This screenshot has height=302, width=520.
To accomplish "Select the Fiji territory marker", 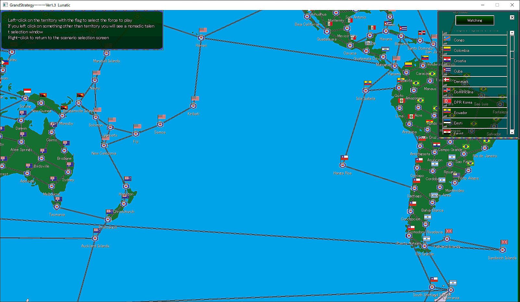I will [136, 134].
